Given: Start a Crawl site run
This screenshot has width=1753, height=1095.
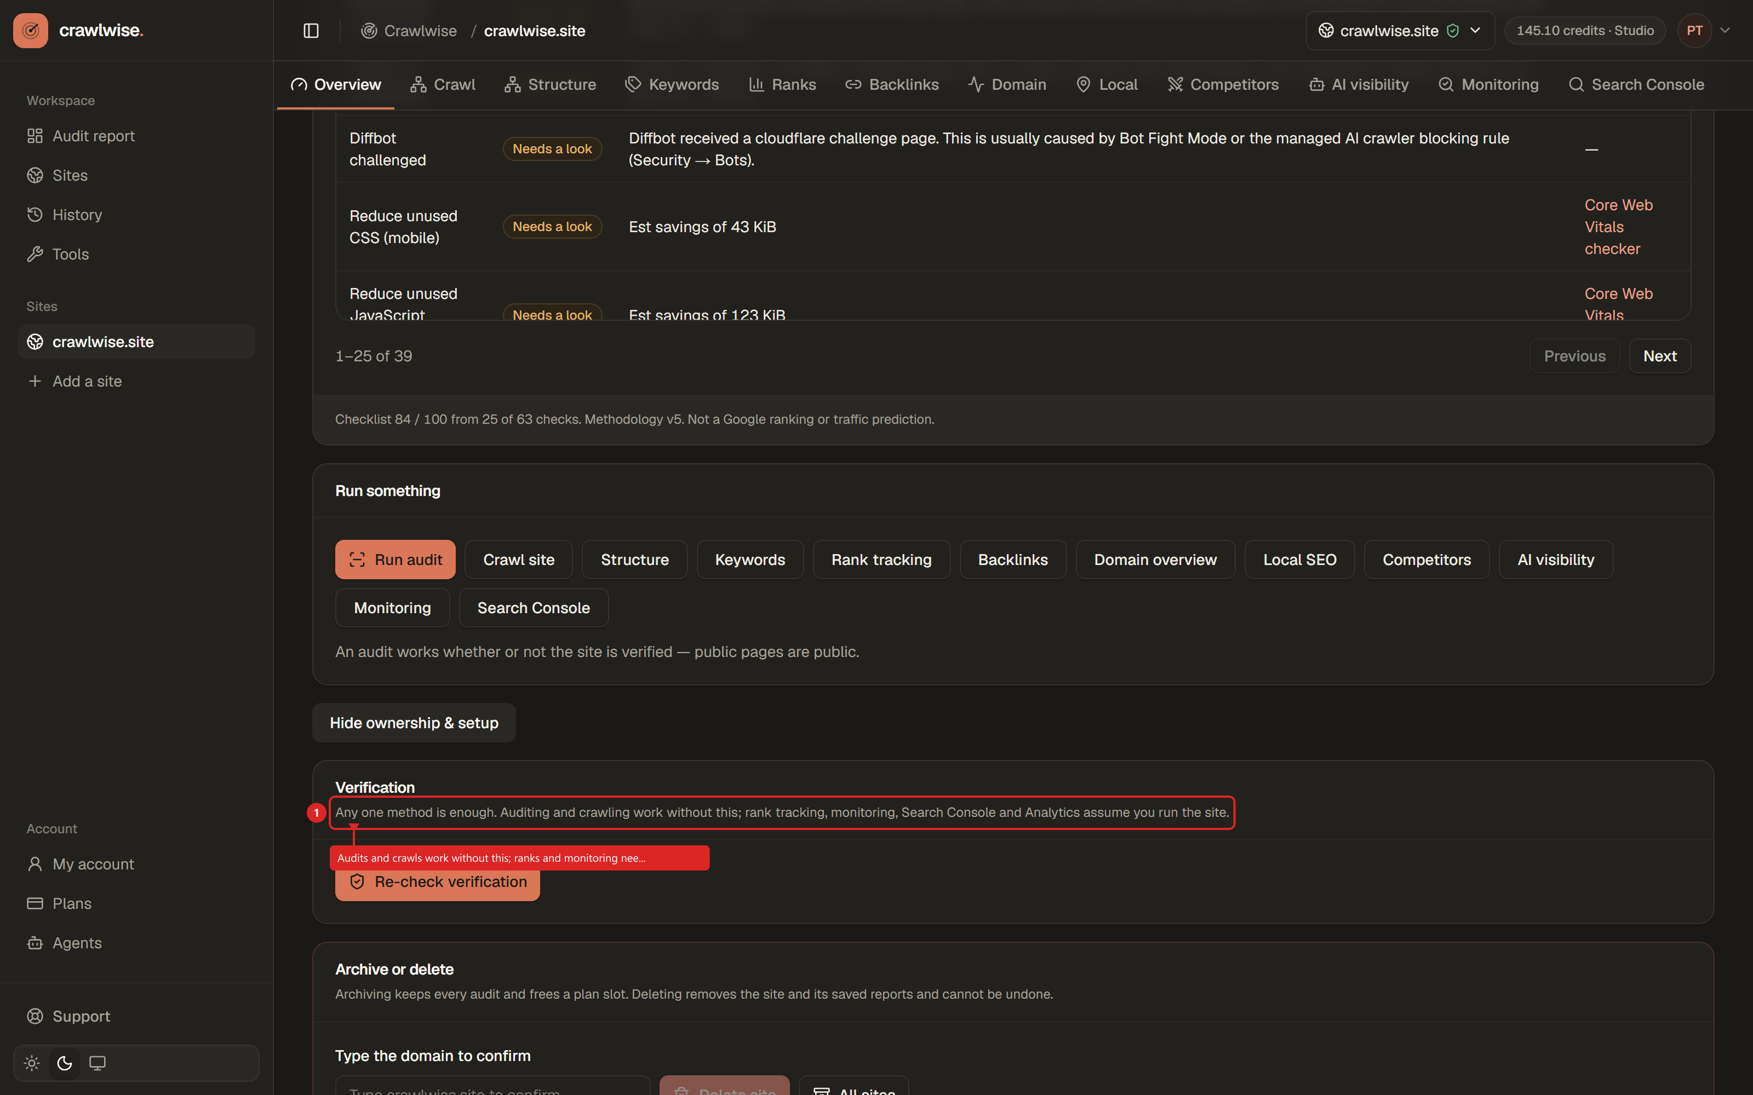Looking at the screenshot, I should pyautogui.click(x=519, y=560).
